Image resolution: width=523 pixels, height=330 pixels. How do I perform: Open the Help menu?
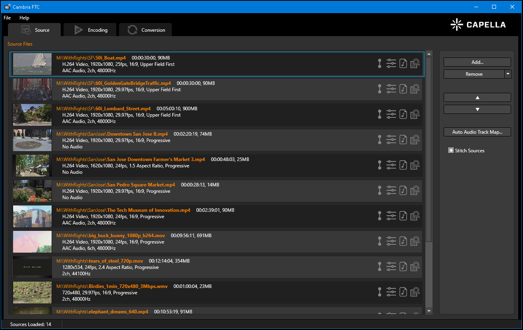[24, 18]
